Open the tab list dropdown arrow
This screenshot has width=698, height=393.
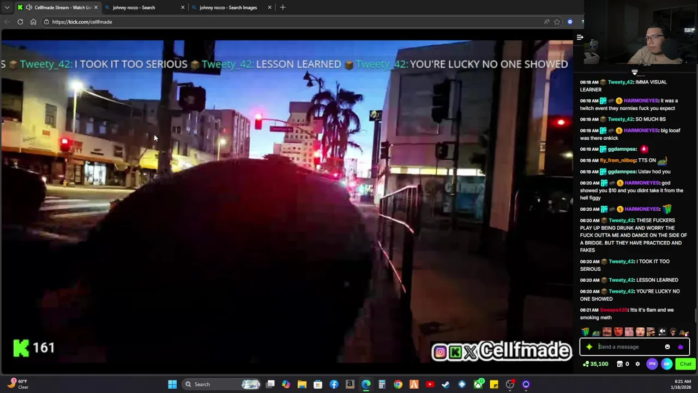coord(7,8)
